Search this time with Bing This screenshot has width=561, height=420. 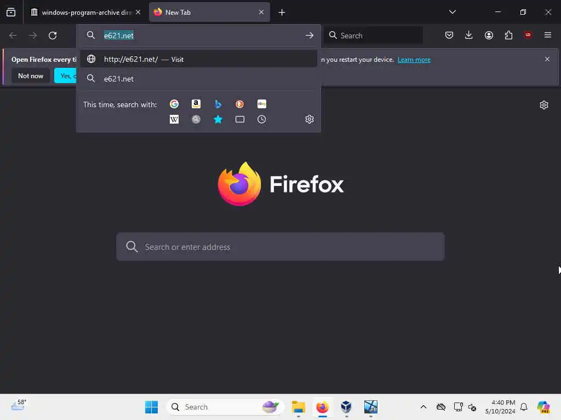pyautogui.click(x=218, y=104)
